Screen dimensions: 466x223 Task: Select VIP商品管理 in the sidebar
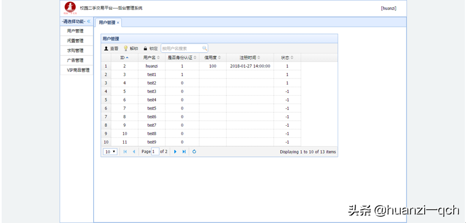pyautogui.click(x=76, y=70)
